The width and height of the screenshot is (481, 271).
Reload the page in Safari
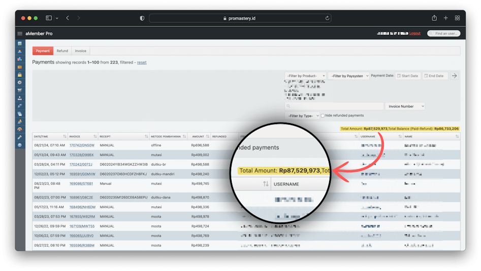[328, 18]
